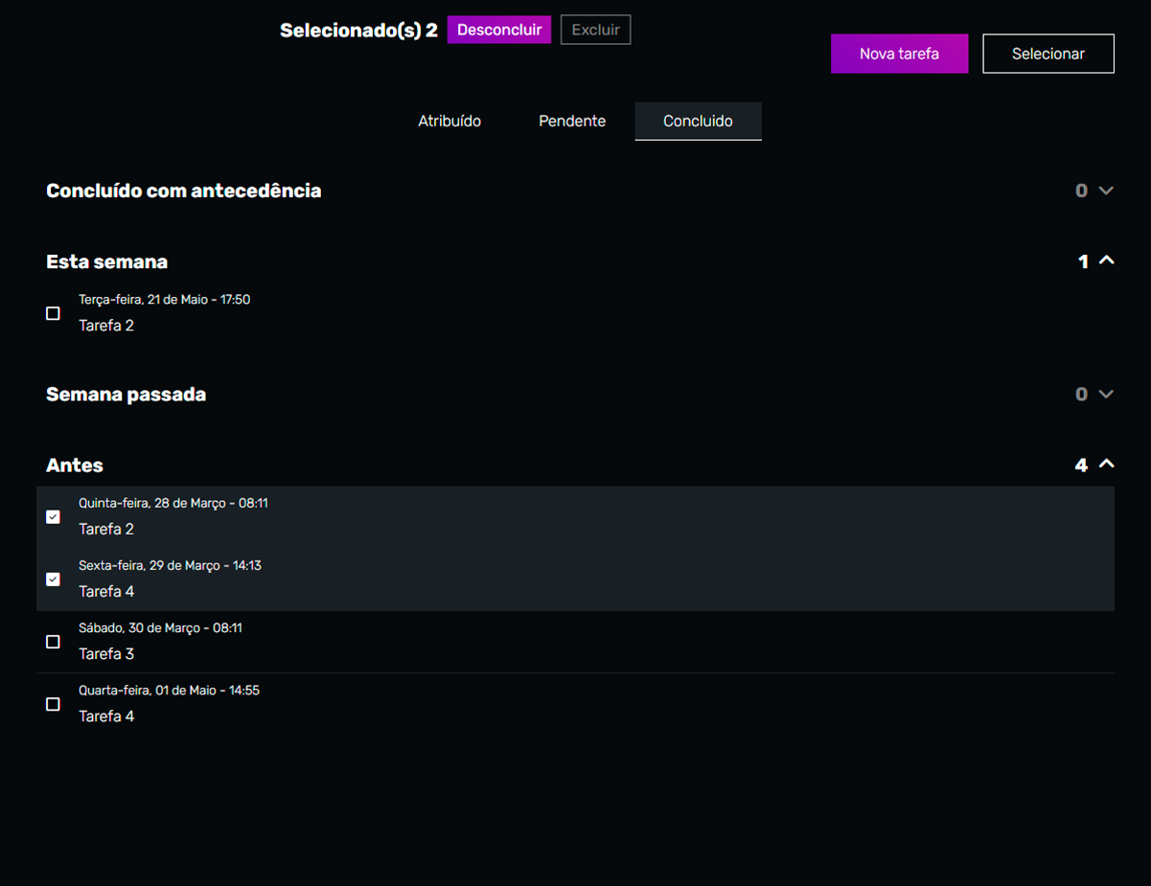The width and height of the screenshot is (1151, 886).
Task: Switch to the Atribuído tab
Action: click(x=449, y=122)
